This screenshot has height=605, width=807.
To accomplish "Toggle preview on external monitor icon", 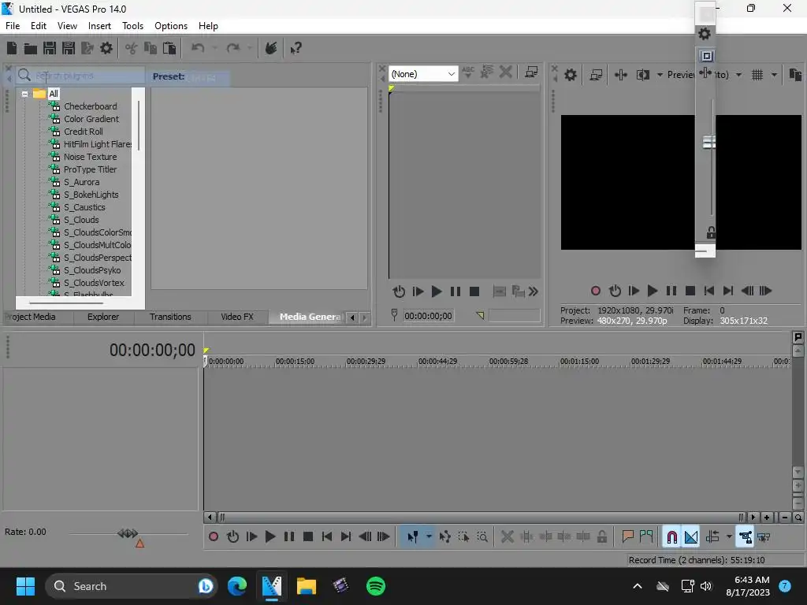I will 596,75.
